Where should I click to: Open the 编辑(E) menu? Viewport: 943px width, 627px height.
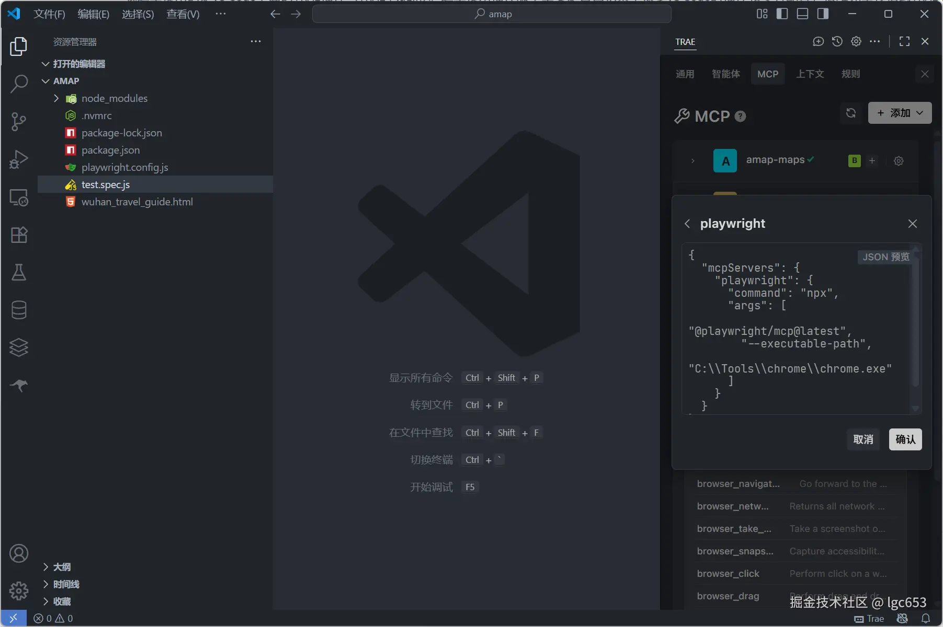tap(94, 14)
